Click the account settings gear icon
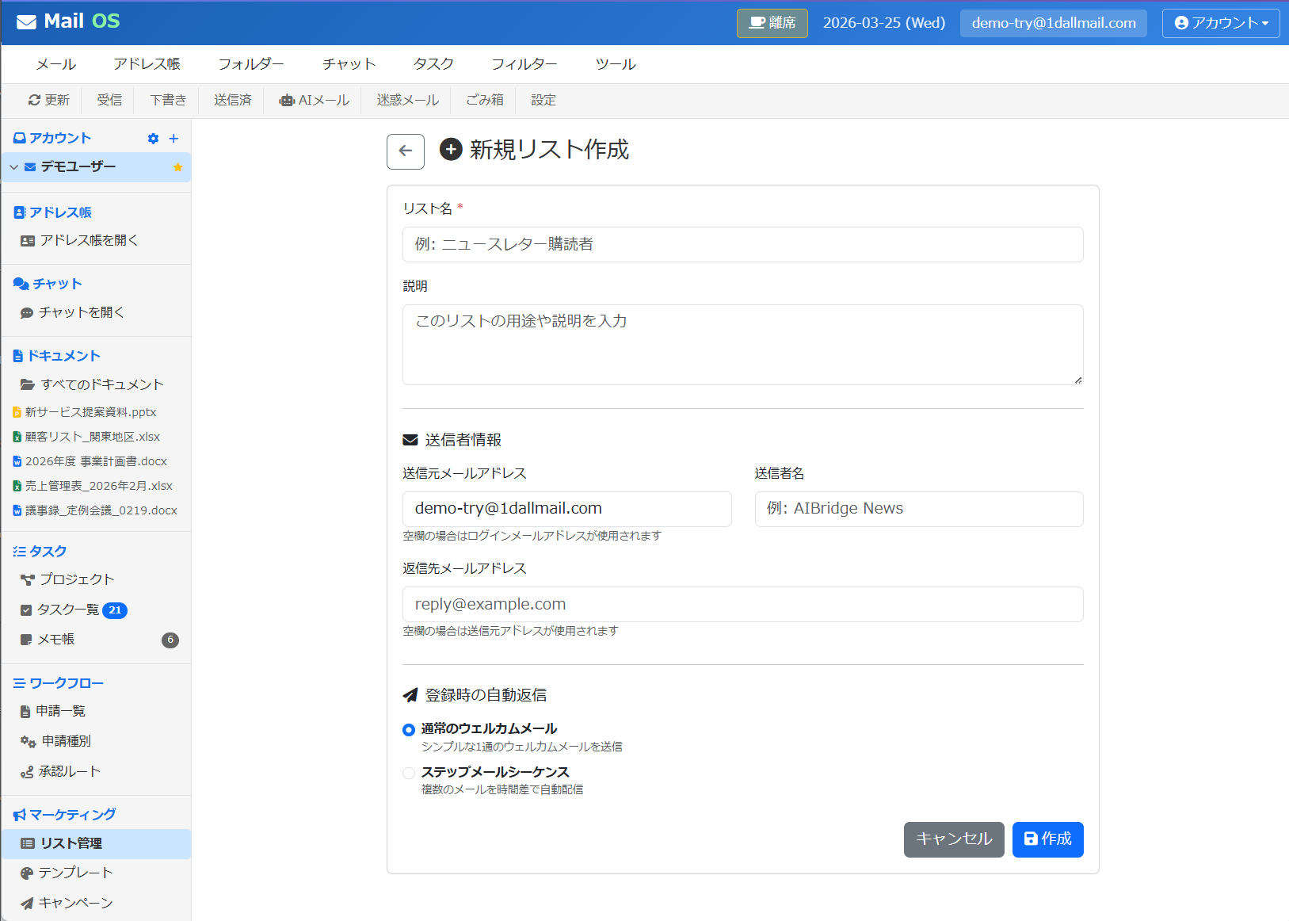 (153, 139)
